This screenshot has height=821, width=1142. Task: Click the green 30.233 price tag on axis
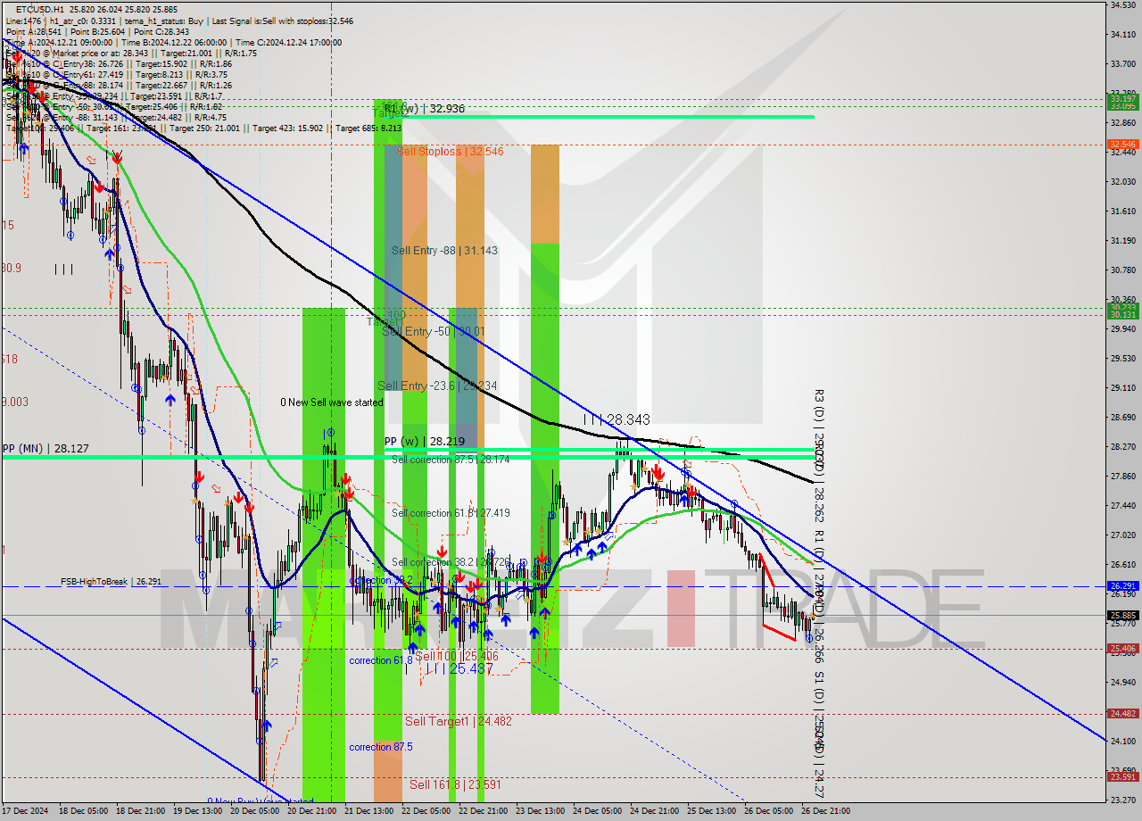coord(1122,307)
